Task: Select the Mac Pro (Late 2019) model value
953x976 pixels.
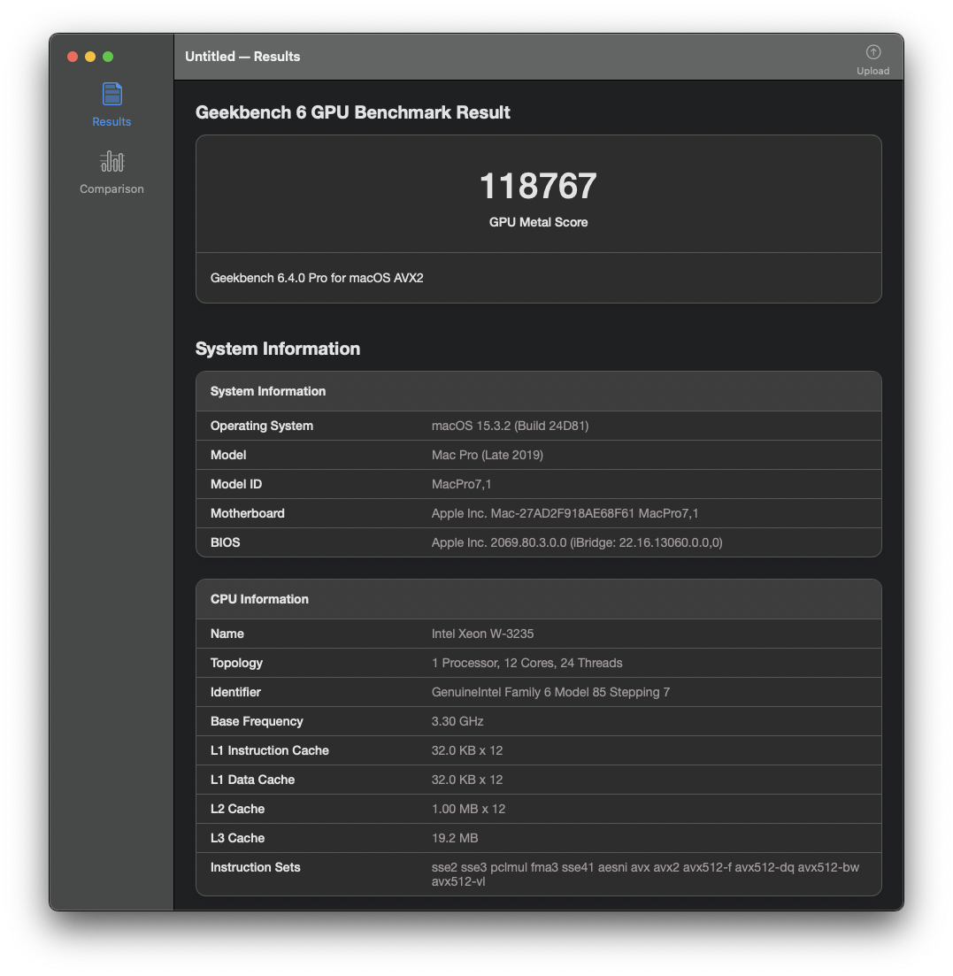Action: point(487,455)
